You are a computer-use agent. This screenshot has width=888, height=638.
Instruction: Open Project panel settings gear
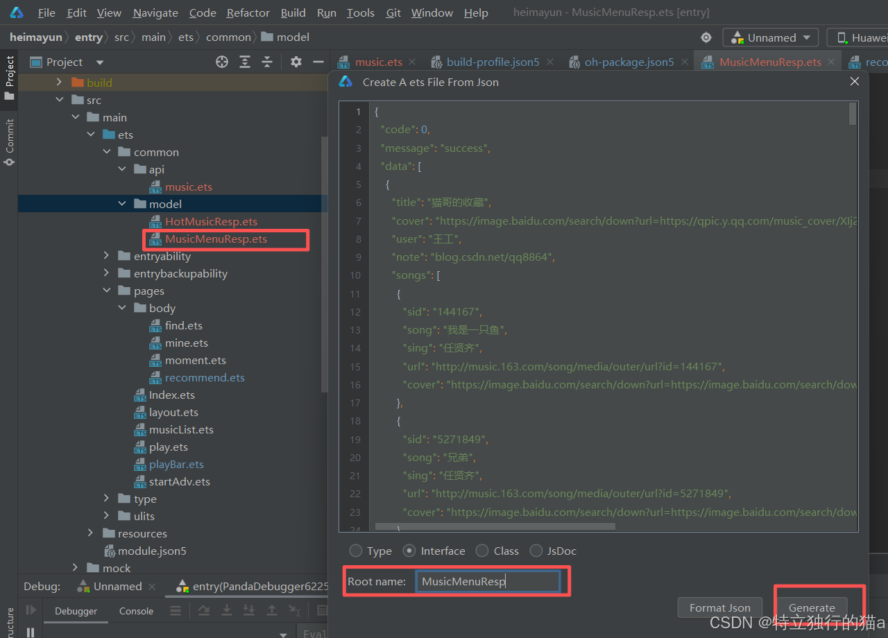click(x=296, y=62)
